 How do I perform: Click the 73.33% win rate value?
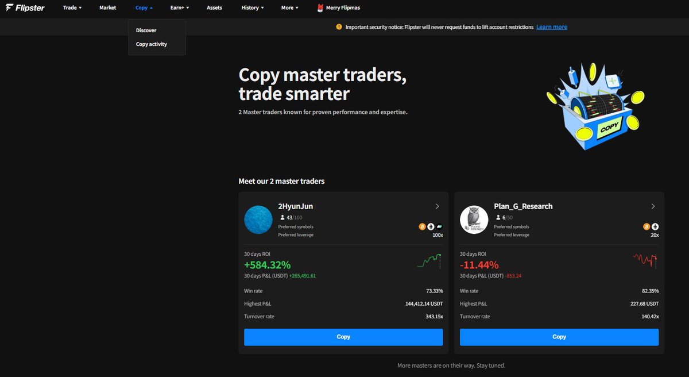(435, 291)
